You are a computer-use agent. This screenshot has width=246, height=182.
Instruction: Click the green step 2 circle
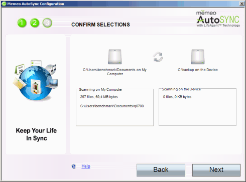[35, 23]
